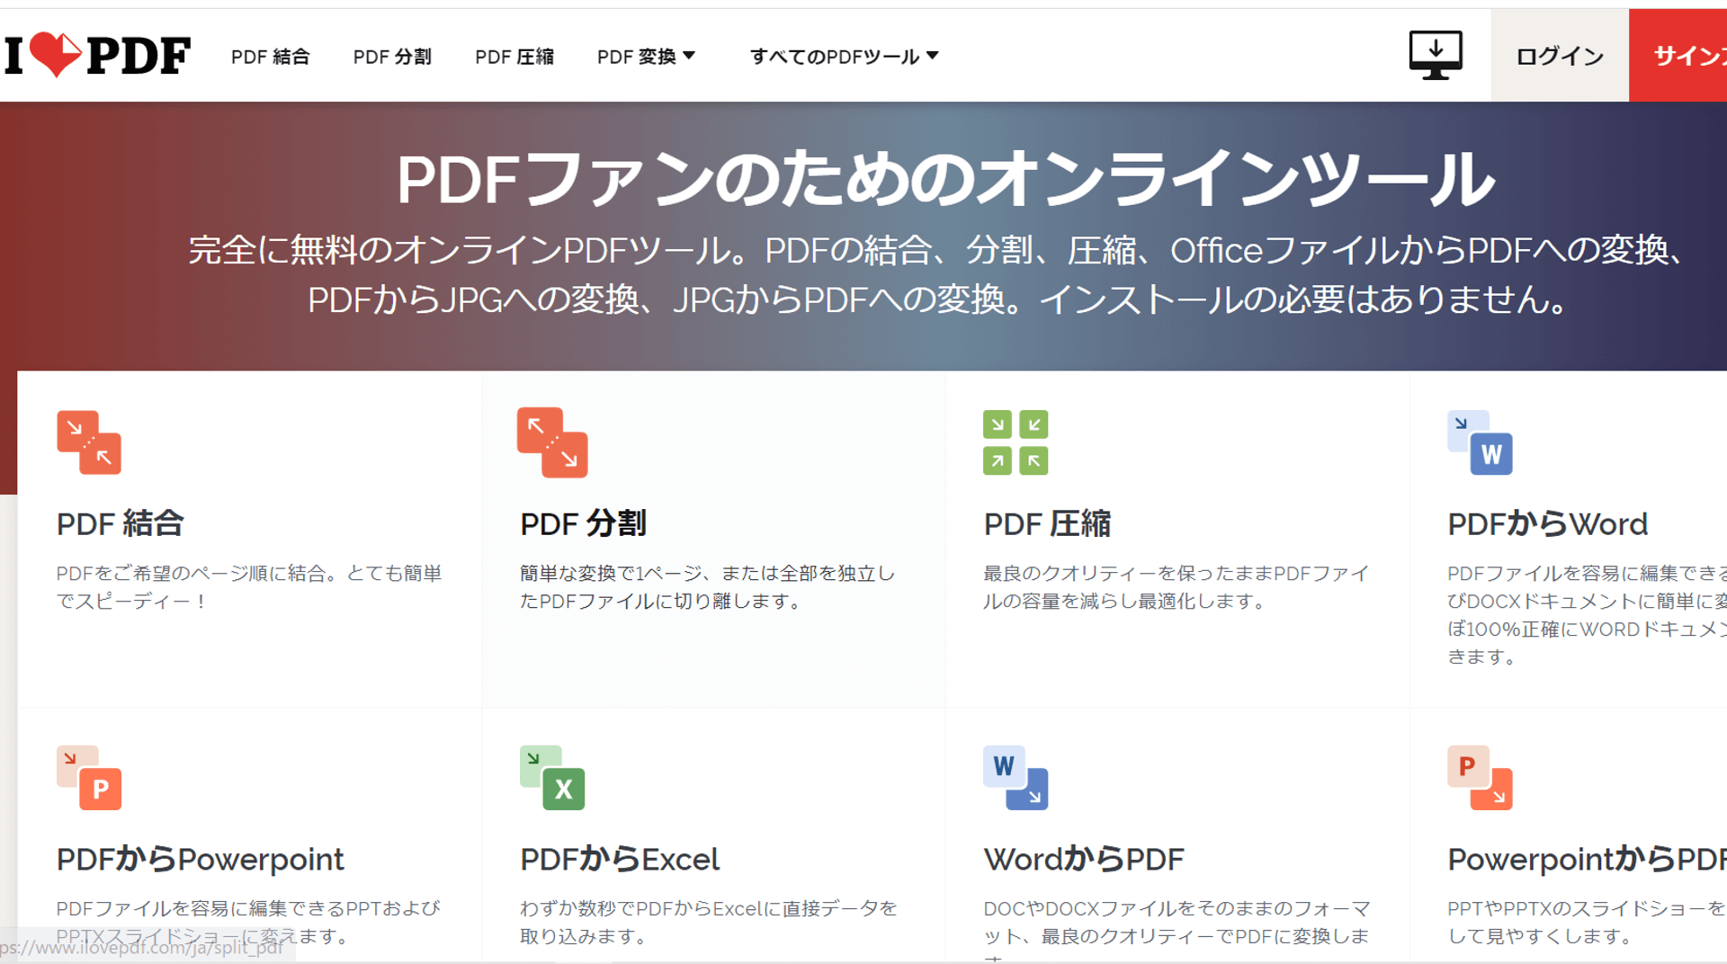Viewport: 1727px width, 964px height.
Task: Open the PowerpointからPDF card title
Action: coord(1587,859)
